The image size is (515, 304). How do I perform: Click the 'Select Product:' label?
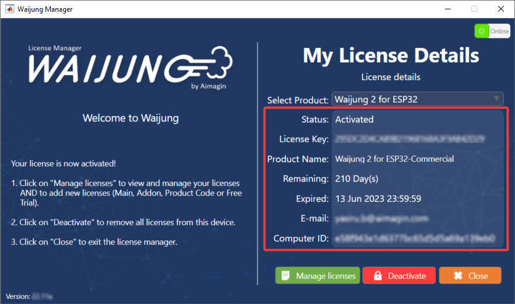coord(297,100)
